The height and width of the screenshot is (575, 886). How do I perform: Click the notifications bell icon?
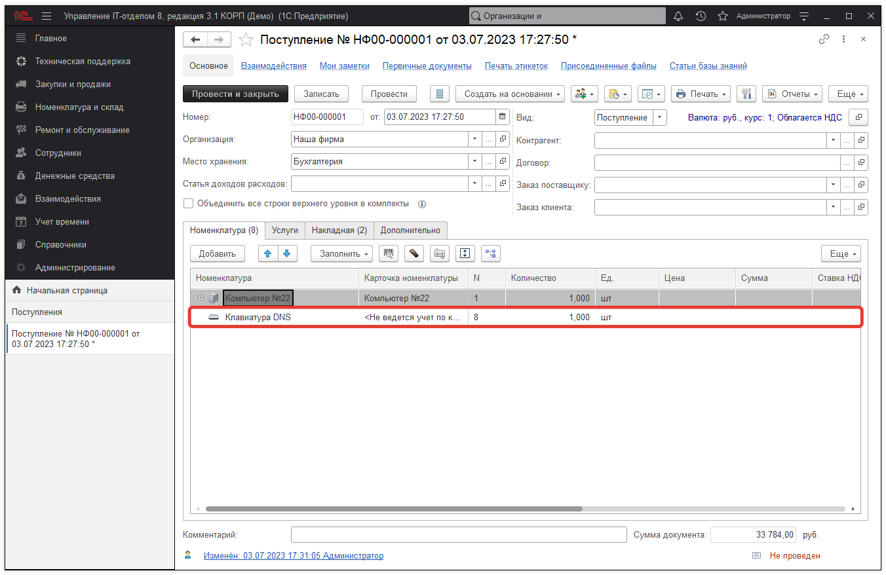(678, 15)
